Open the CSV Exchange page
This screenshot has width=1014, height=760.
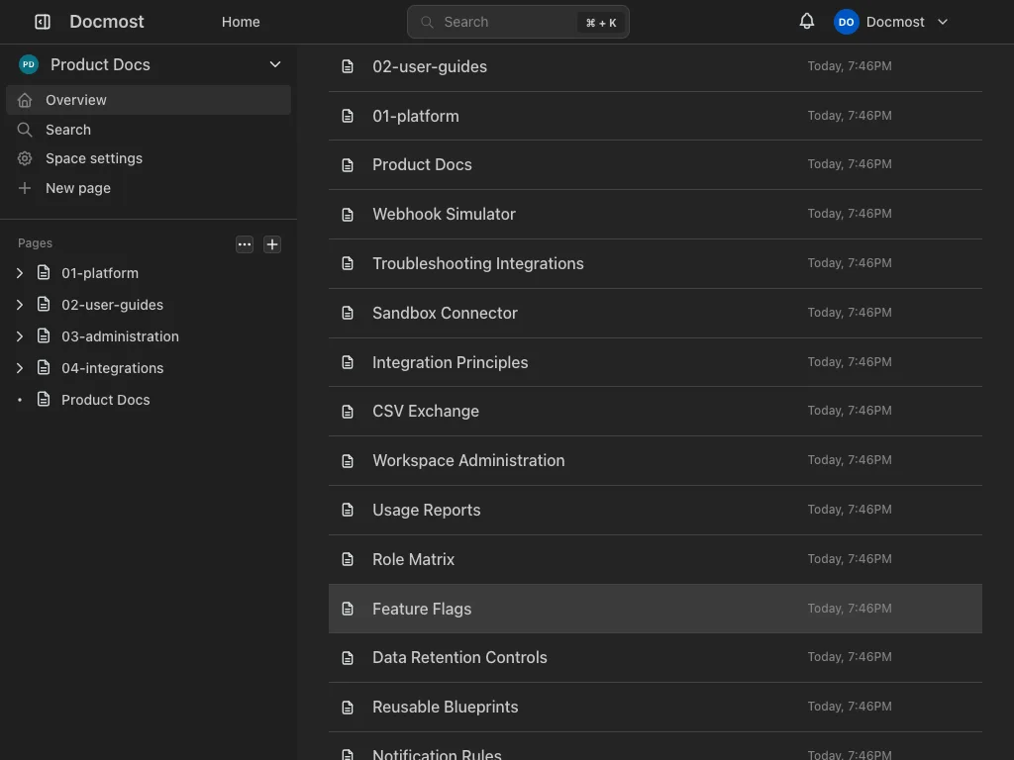tap(656, 411)
